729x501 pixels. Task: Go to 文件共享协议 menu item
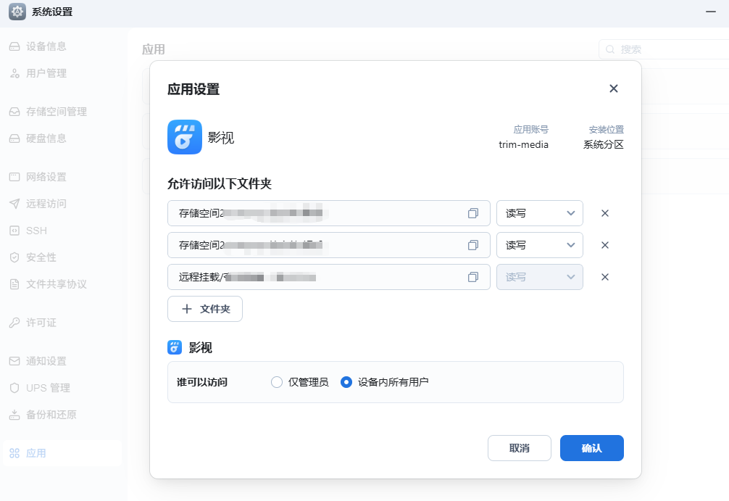coord(57,284)
